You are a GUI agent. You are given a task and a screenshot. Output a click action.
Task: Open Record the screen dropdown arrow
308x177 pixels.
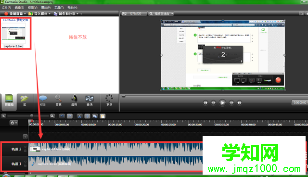pos(25,14)
